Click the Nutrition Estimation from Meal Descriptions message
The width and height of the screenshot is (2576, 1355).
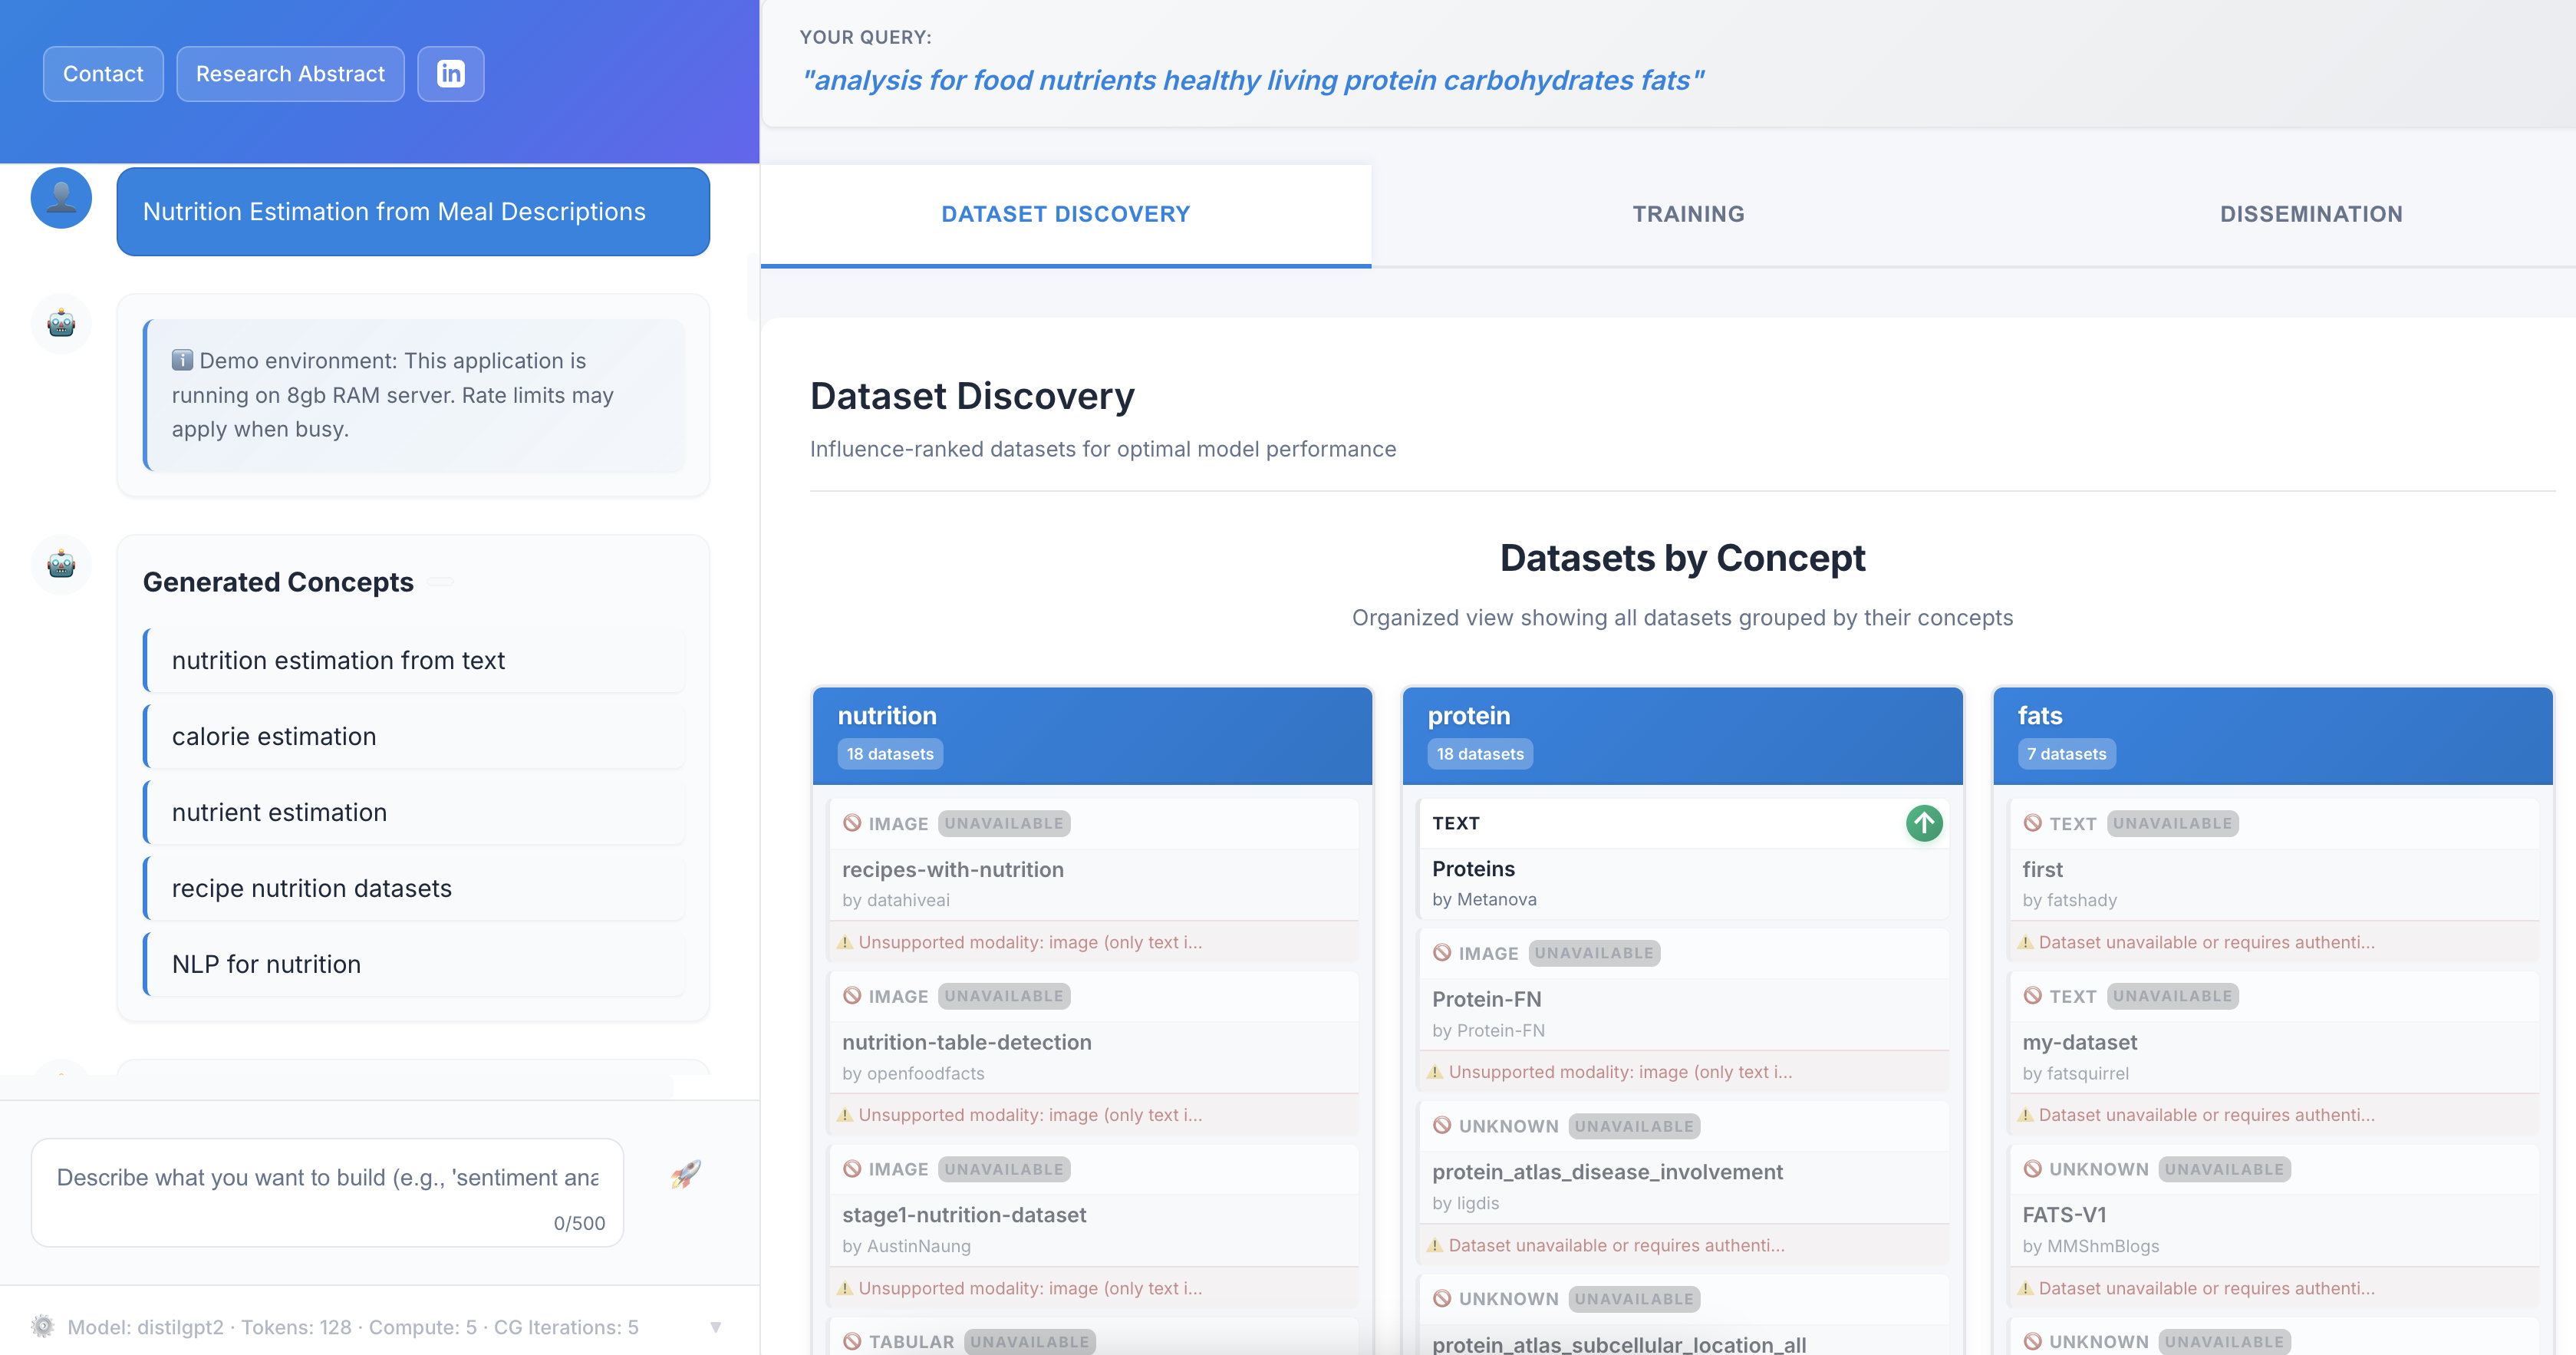click(413, 212)
